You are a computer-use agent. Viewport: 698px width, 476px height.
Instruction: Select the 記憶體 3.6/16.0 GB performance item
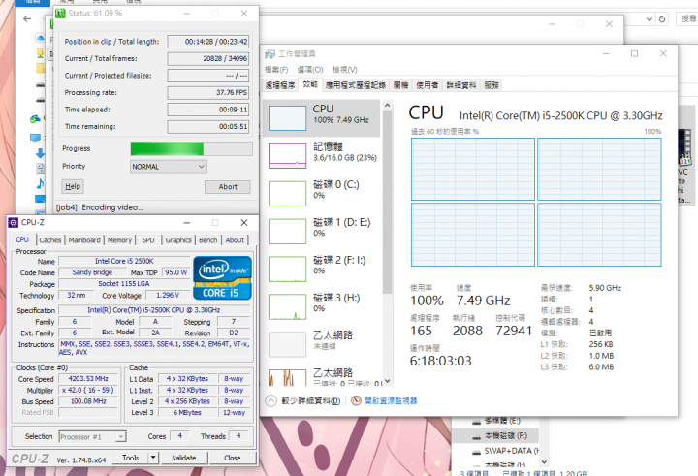click(x=322, y=155)
